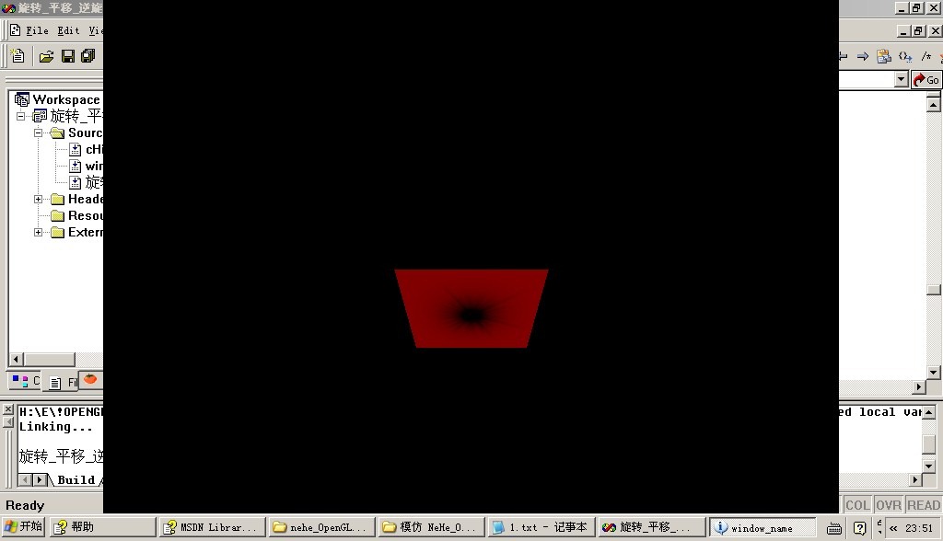The image size is (943, 541).
Task: Select the 旋 source file in tree
Action: click(87, 182)
